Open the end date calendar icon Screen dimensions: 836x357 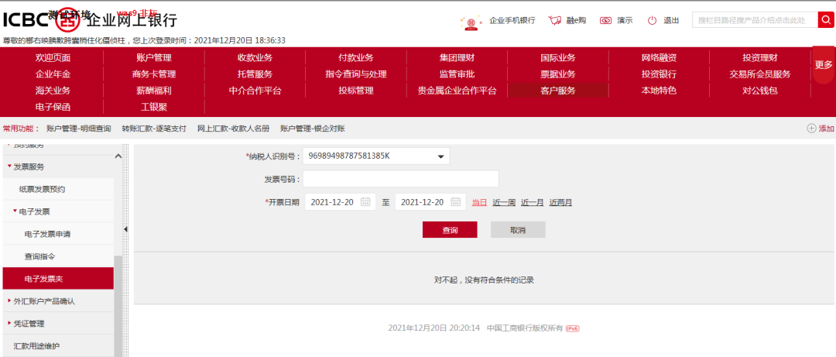[455, 202]
